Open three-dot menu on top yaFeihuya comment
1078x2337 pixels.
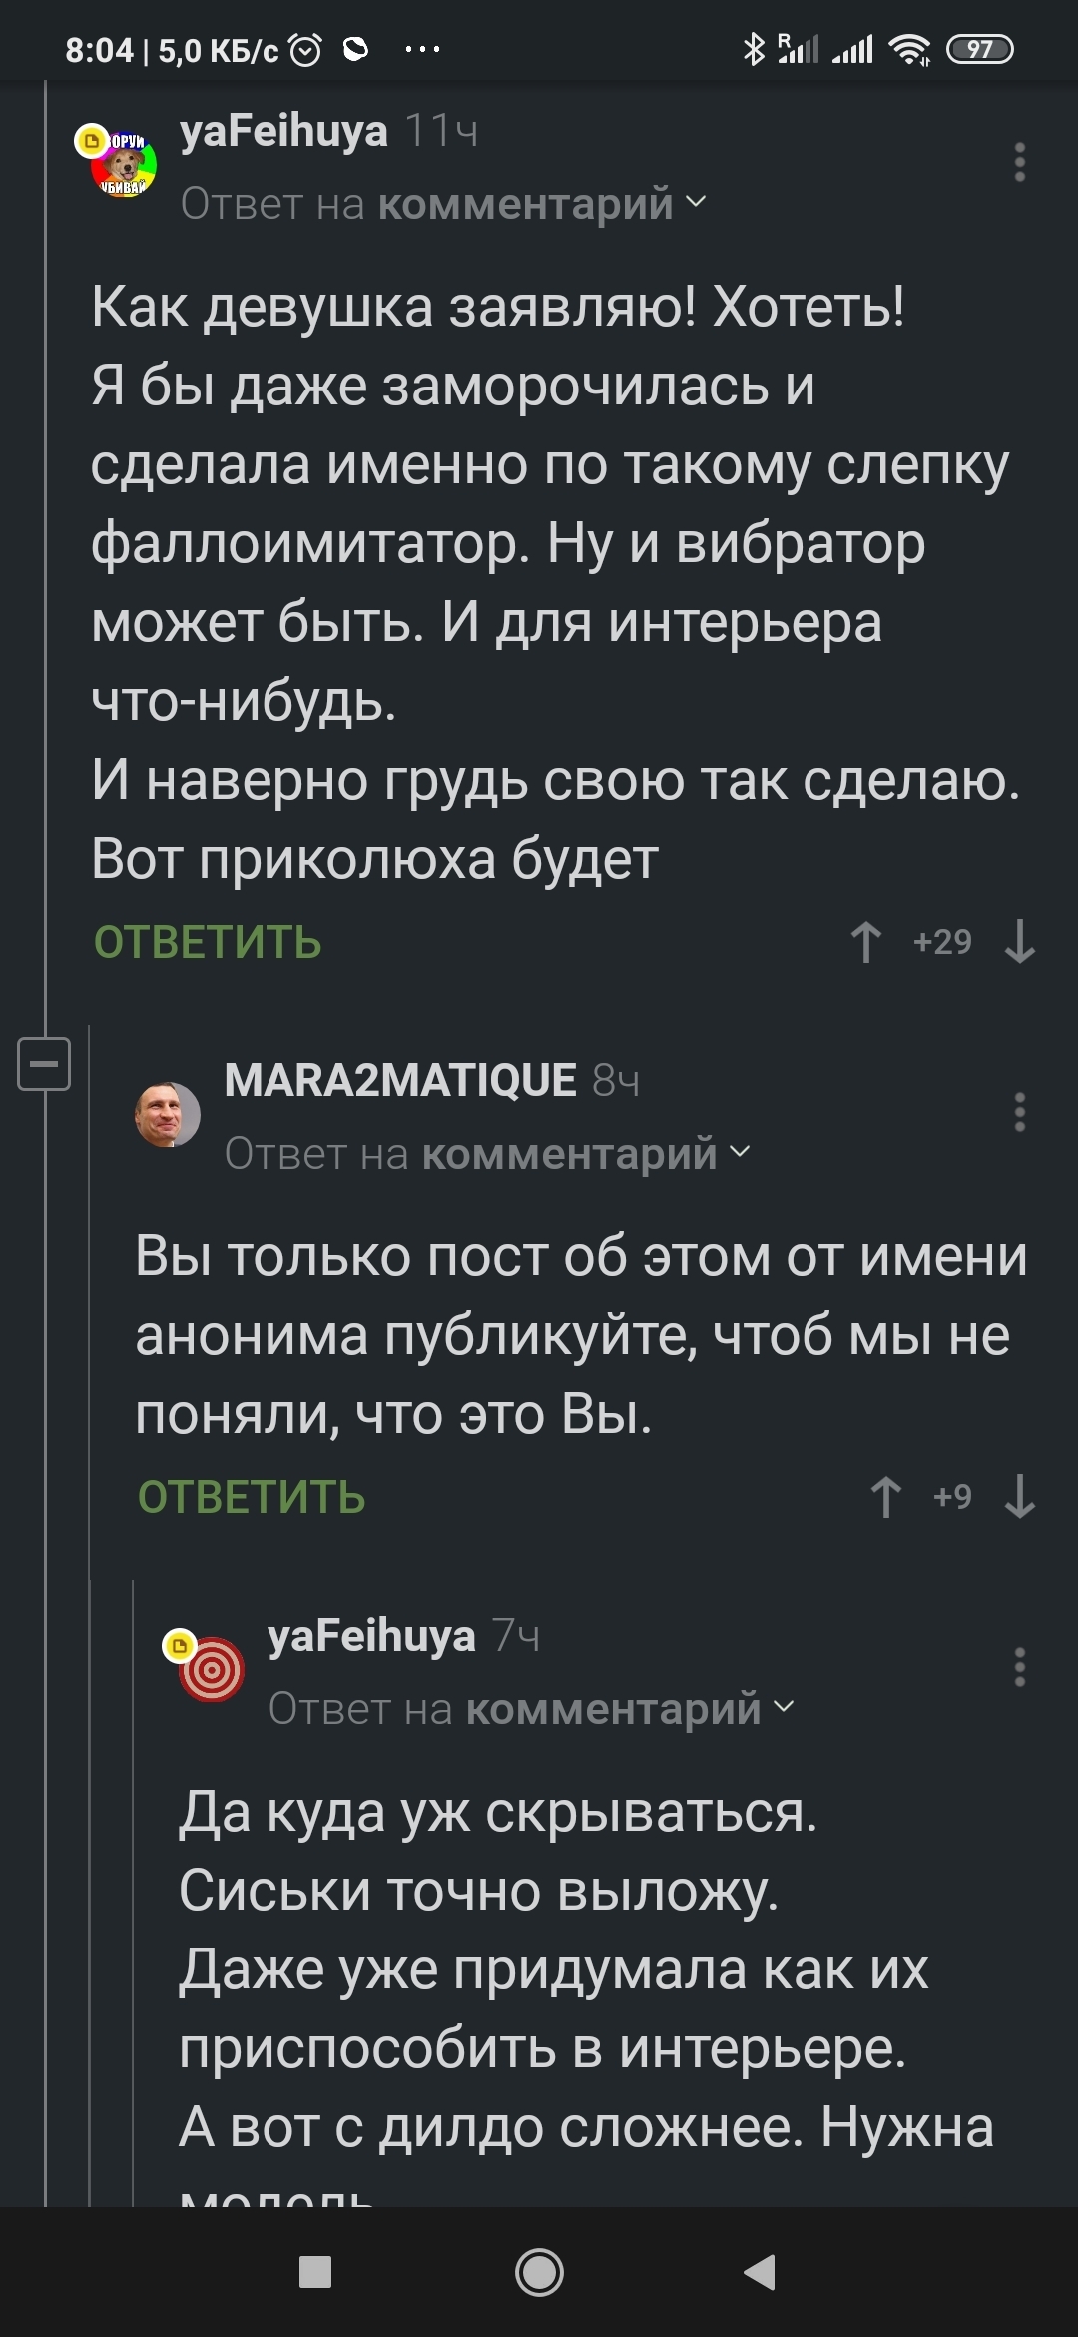point(1019,162)
